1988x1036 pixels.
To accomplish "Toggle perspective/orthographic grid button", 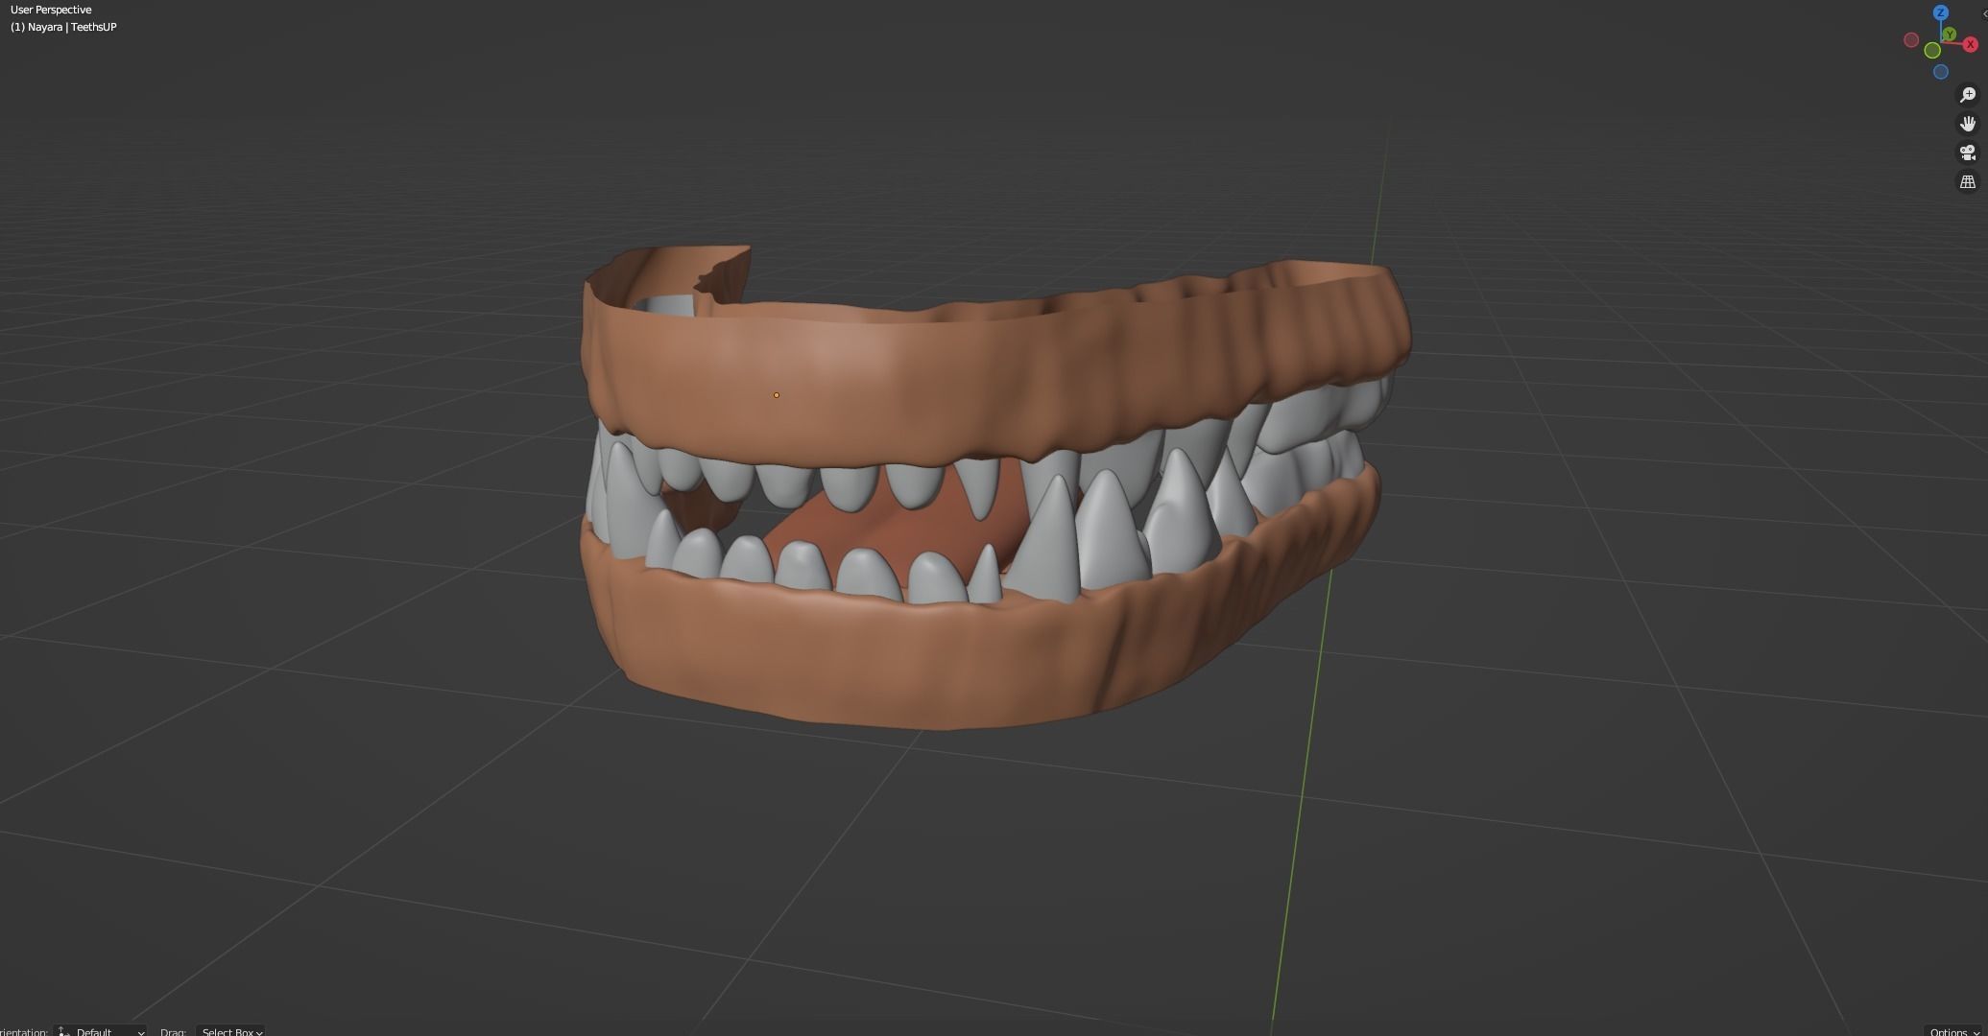I will coord(1967,181).
